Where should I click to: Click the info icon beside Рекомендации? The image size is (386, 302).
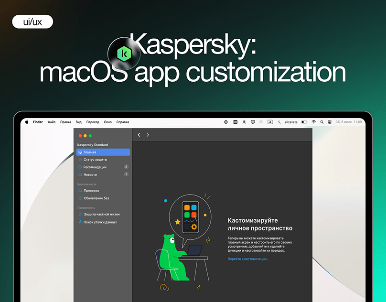point(80,167)
